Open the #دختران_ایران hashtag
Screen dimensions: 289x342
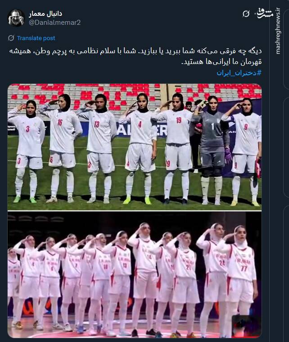tap(239, 73)
